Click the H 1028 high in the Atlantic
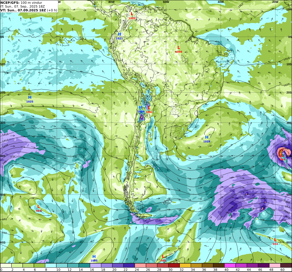Screen dimensions: 292x272 [207, 139]
